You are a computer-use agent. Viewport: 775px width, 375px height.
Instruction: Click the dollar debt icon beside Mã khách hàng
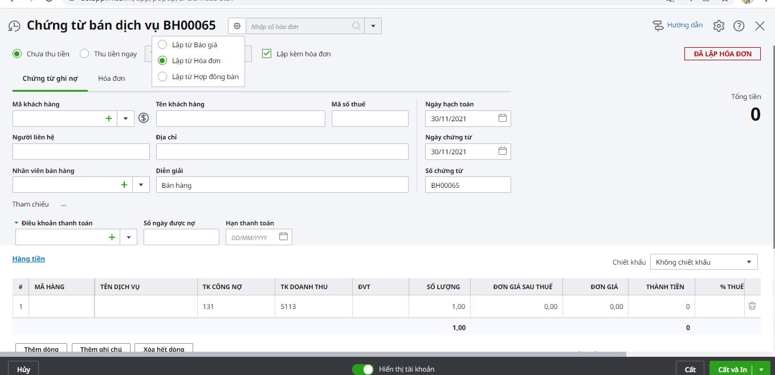(144, 118)
